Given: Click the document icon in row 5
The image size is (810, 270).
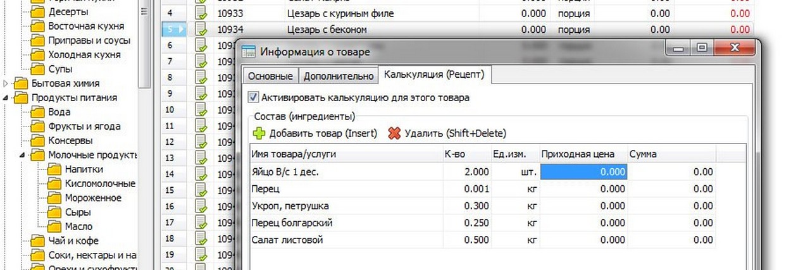Looking at the screenshot, I should 201,29.
